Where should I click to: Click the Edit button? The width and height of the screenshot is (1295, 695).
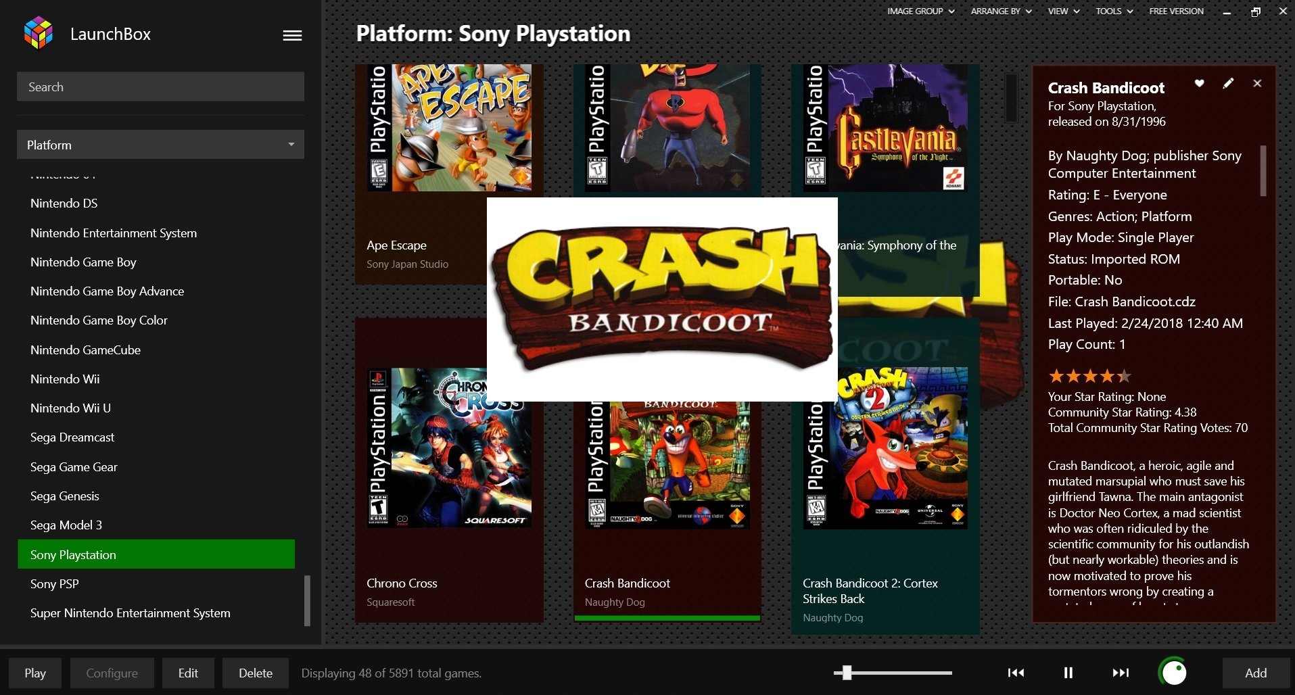188,673
